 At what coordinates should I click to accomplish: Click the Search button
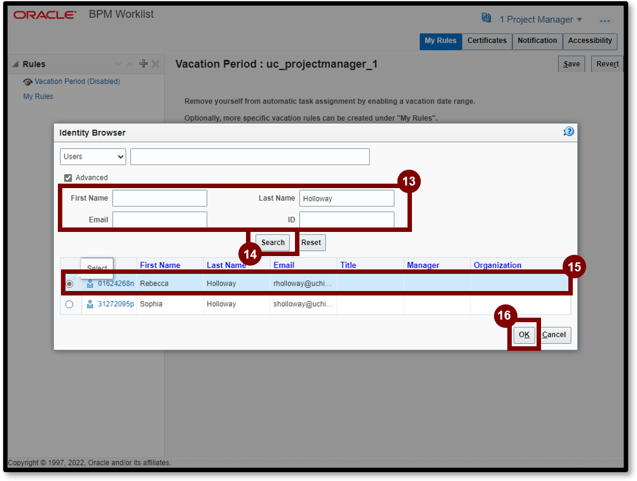click(273, 243)
